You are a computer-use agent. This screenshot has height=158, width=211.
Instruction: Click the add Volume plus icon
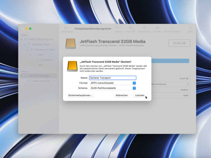117,28
